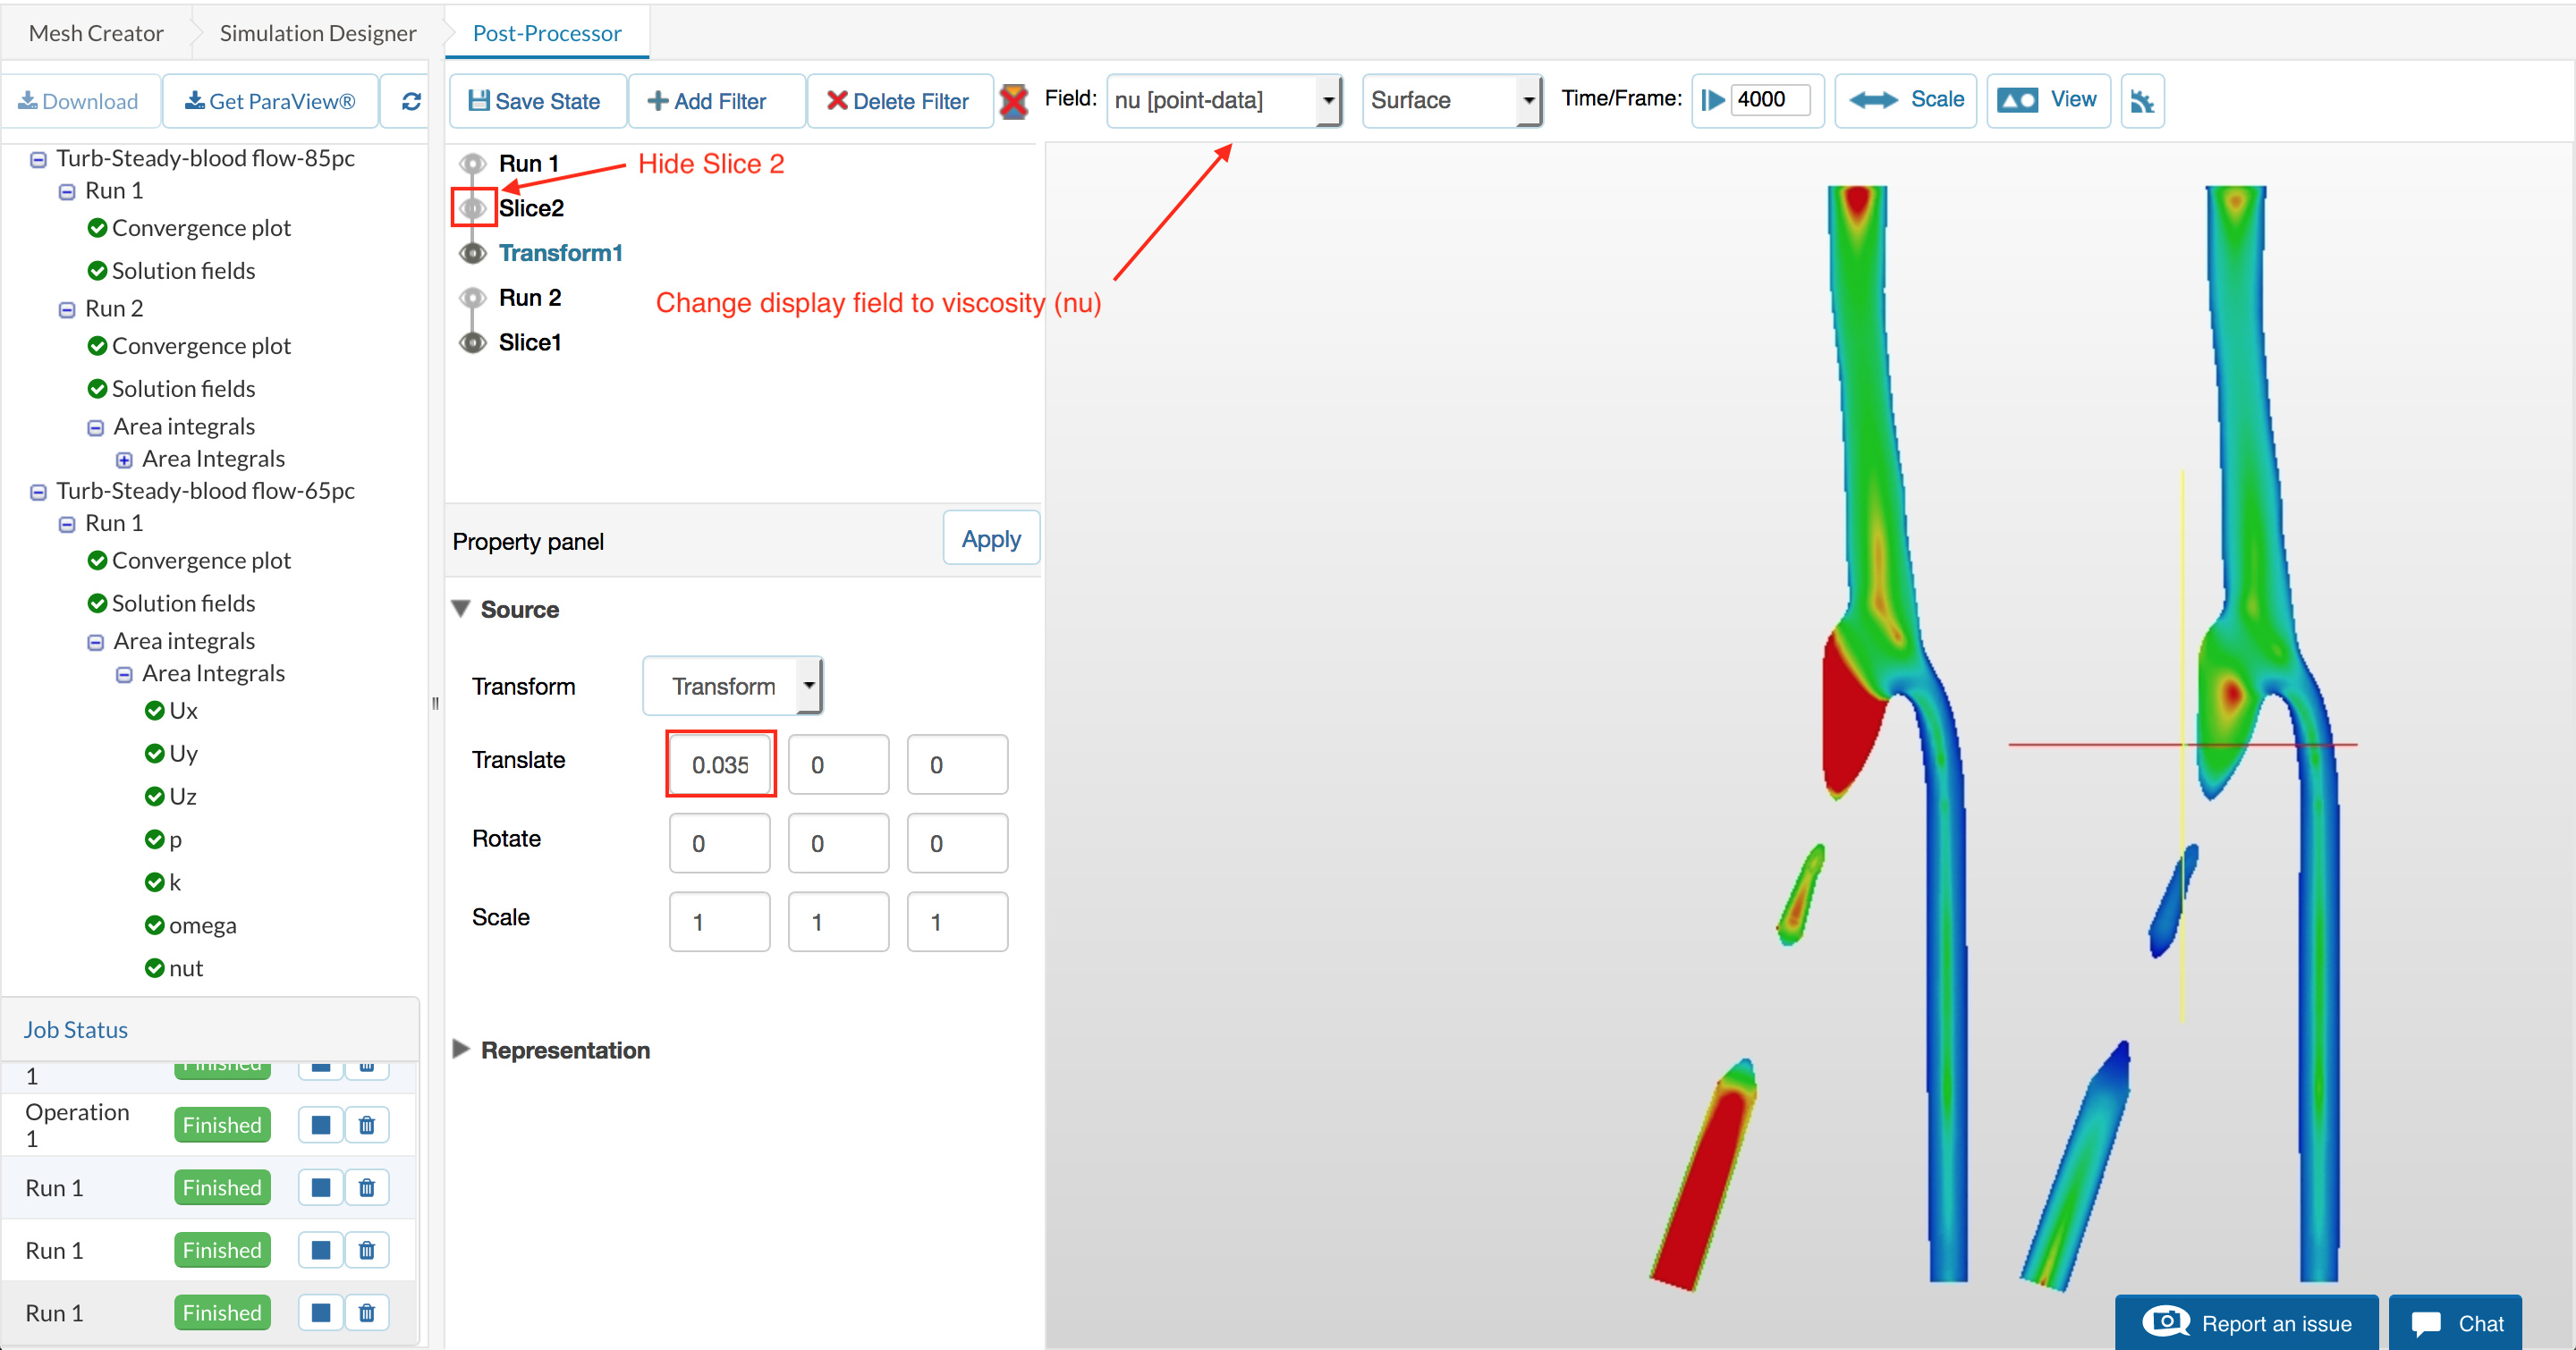
Task: Open the Surface representation dropdown
Action: 1451,100
